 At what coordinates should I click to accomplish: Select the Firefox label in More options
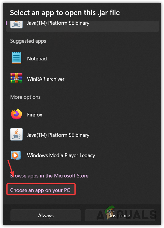tap(35, 115)
